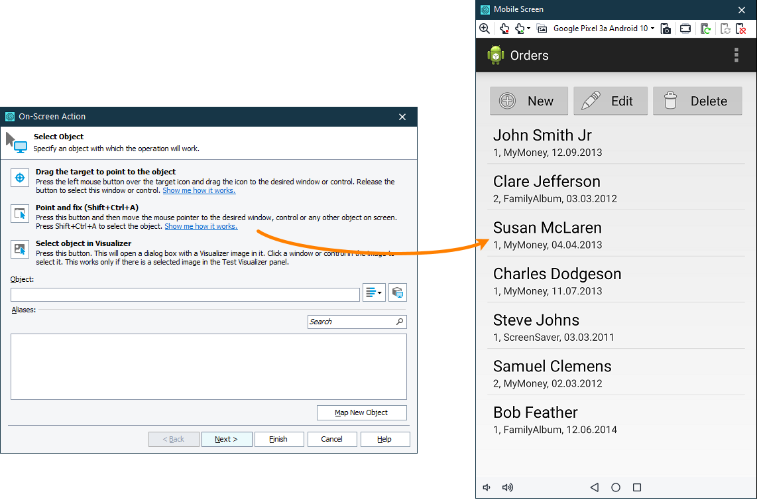
Task: Open the three-dot overflow menu in Orders
Action: 736,55
